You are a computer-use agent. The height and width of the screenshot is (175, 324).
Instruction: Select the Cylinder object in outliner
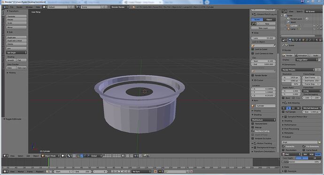click(294, 26)
